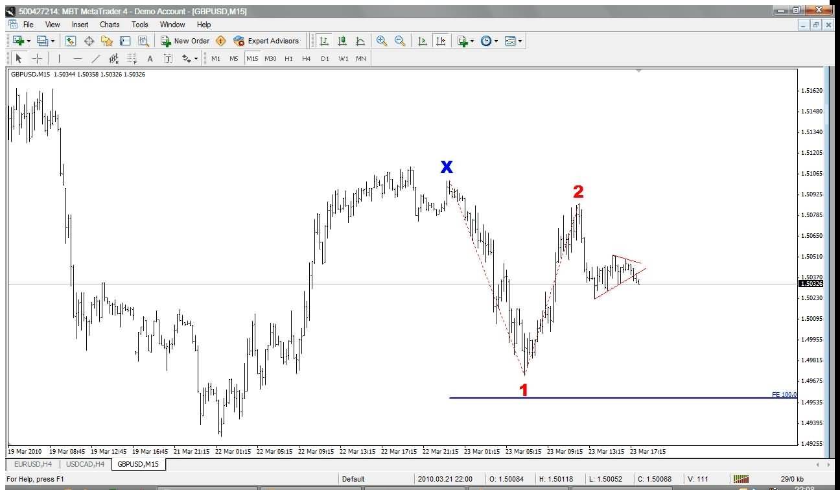This screenshot has height=490, width=840.
Task: Expand the New Chart dropdown arrow
Action: click(28, 41)
